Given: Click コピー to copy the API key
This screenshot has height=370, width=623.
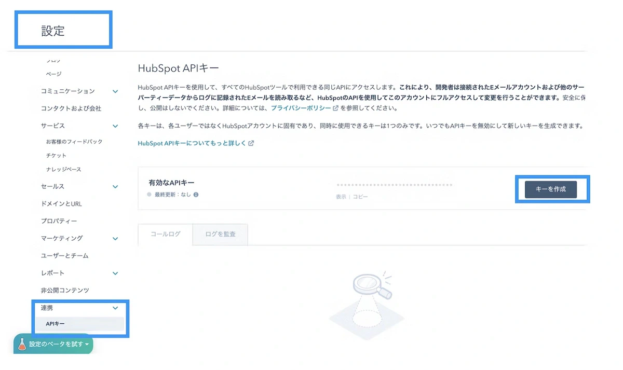Looking at the screenshot, I should pos(360,197).
